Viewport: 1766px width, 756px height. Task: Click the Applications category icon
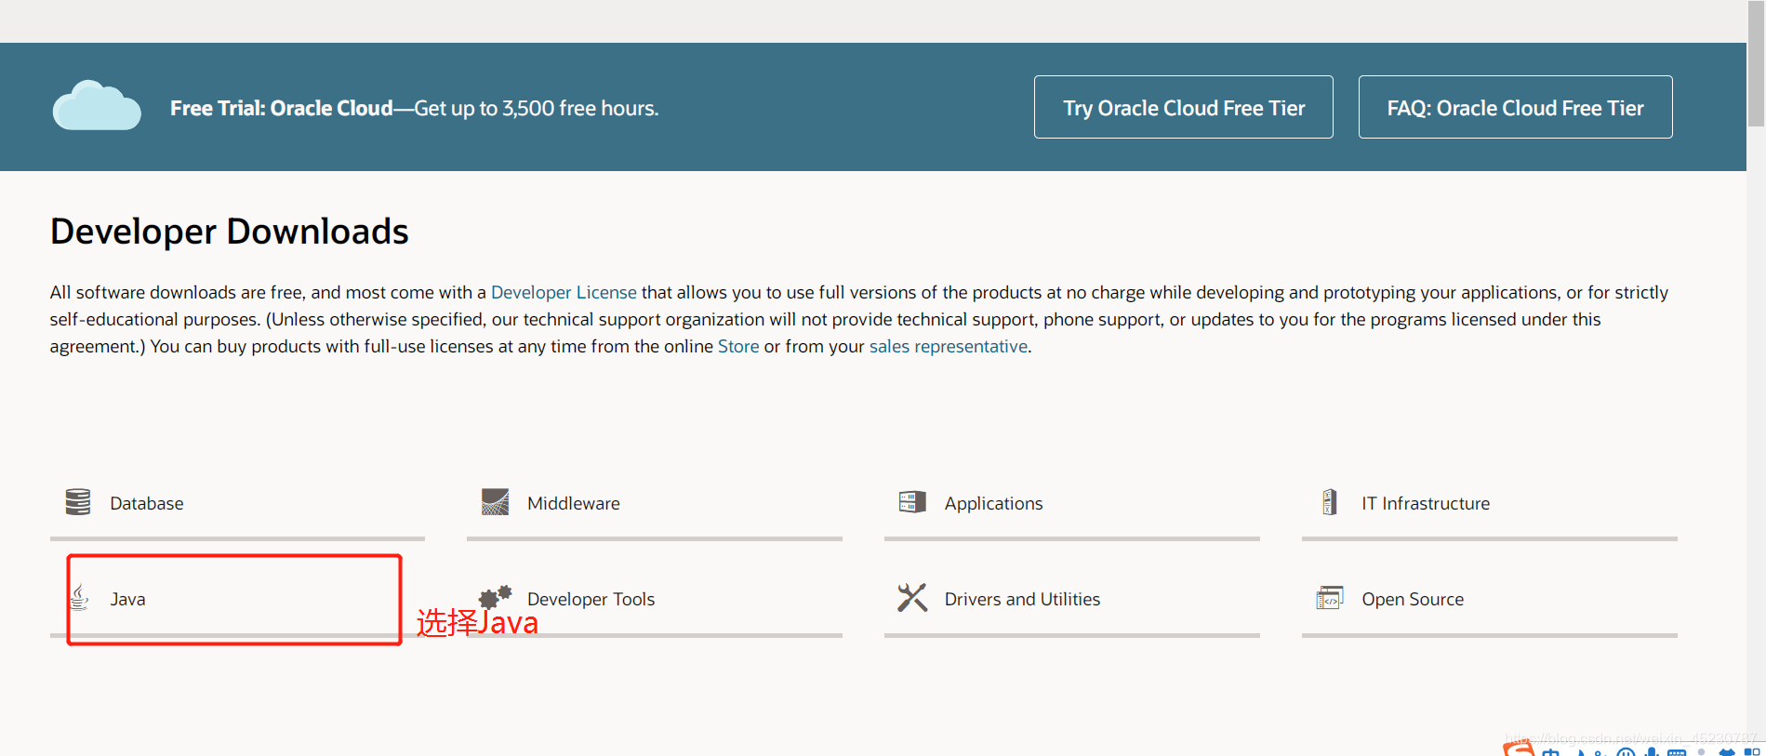[912, 502]
